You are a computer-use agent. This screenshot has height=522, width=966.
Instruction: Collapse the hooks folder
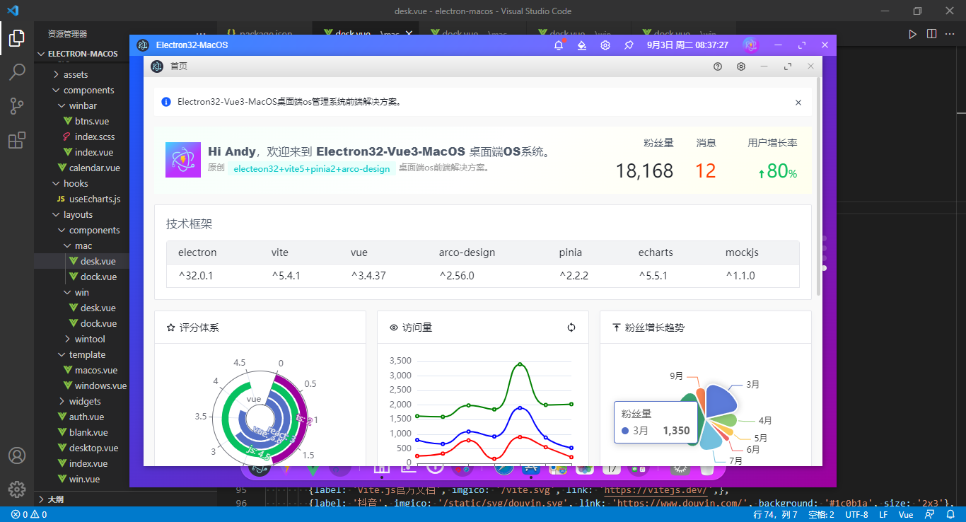click(76, 183)
